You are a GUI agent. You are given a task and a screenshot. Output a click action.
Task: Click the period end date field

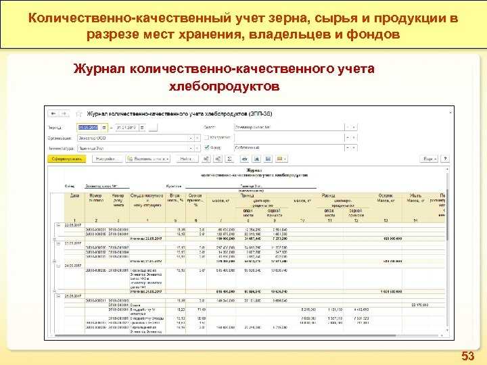pyautogui.click(x=126, y=128)
